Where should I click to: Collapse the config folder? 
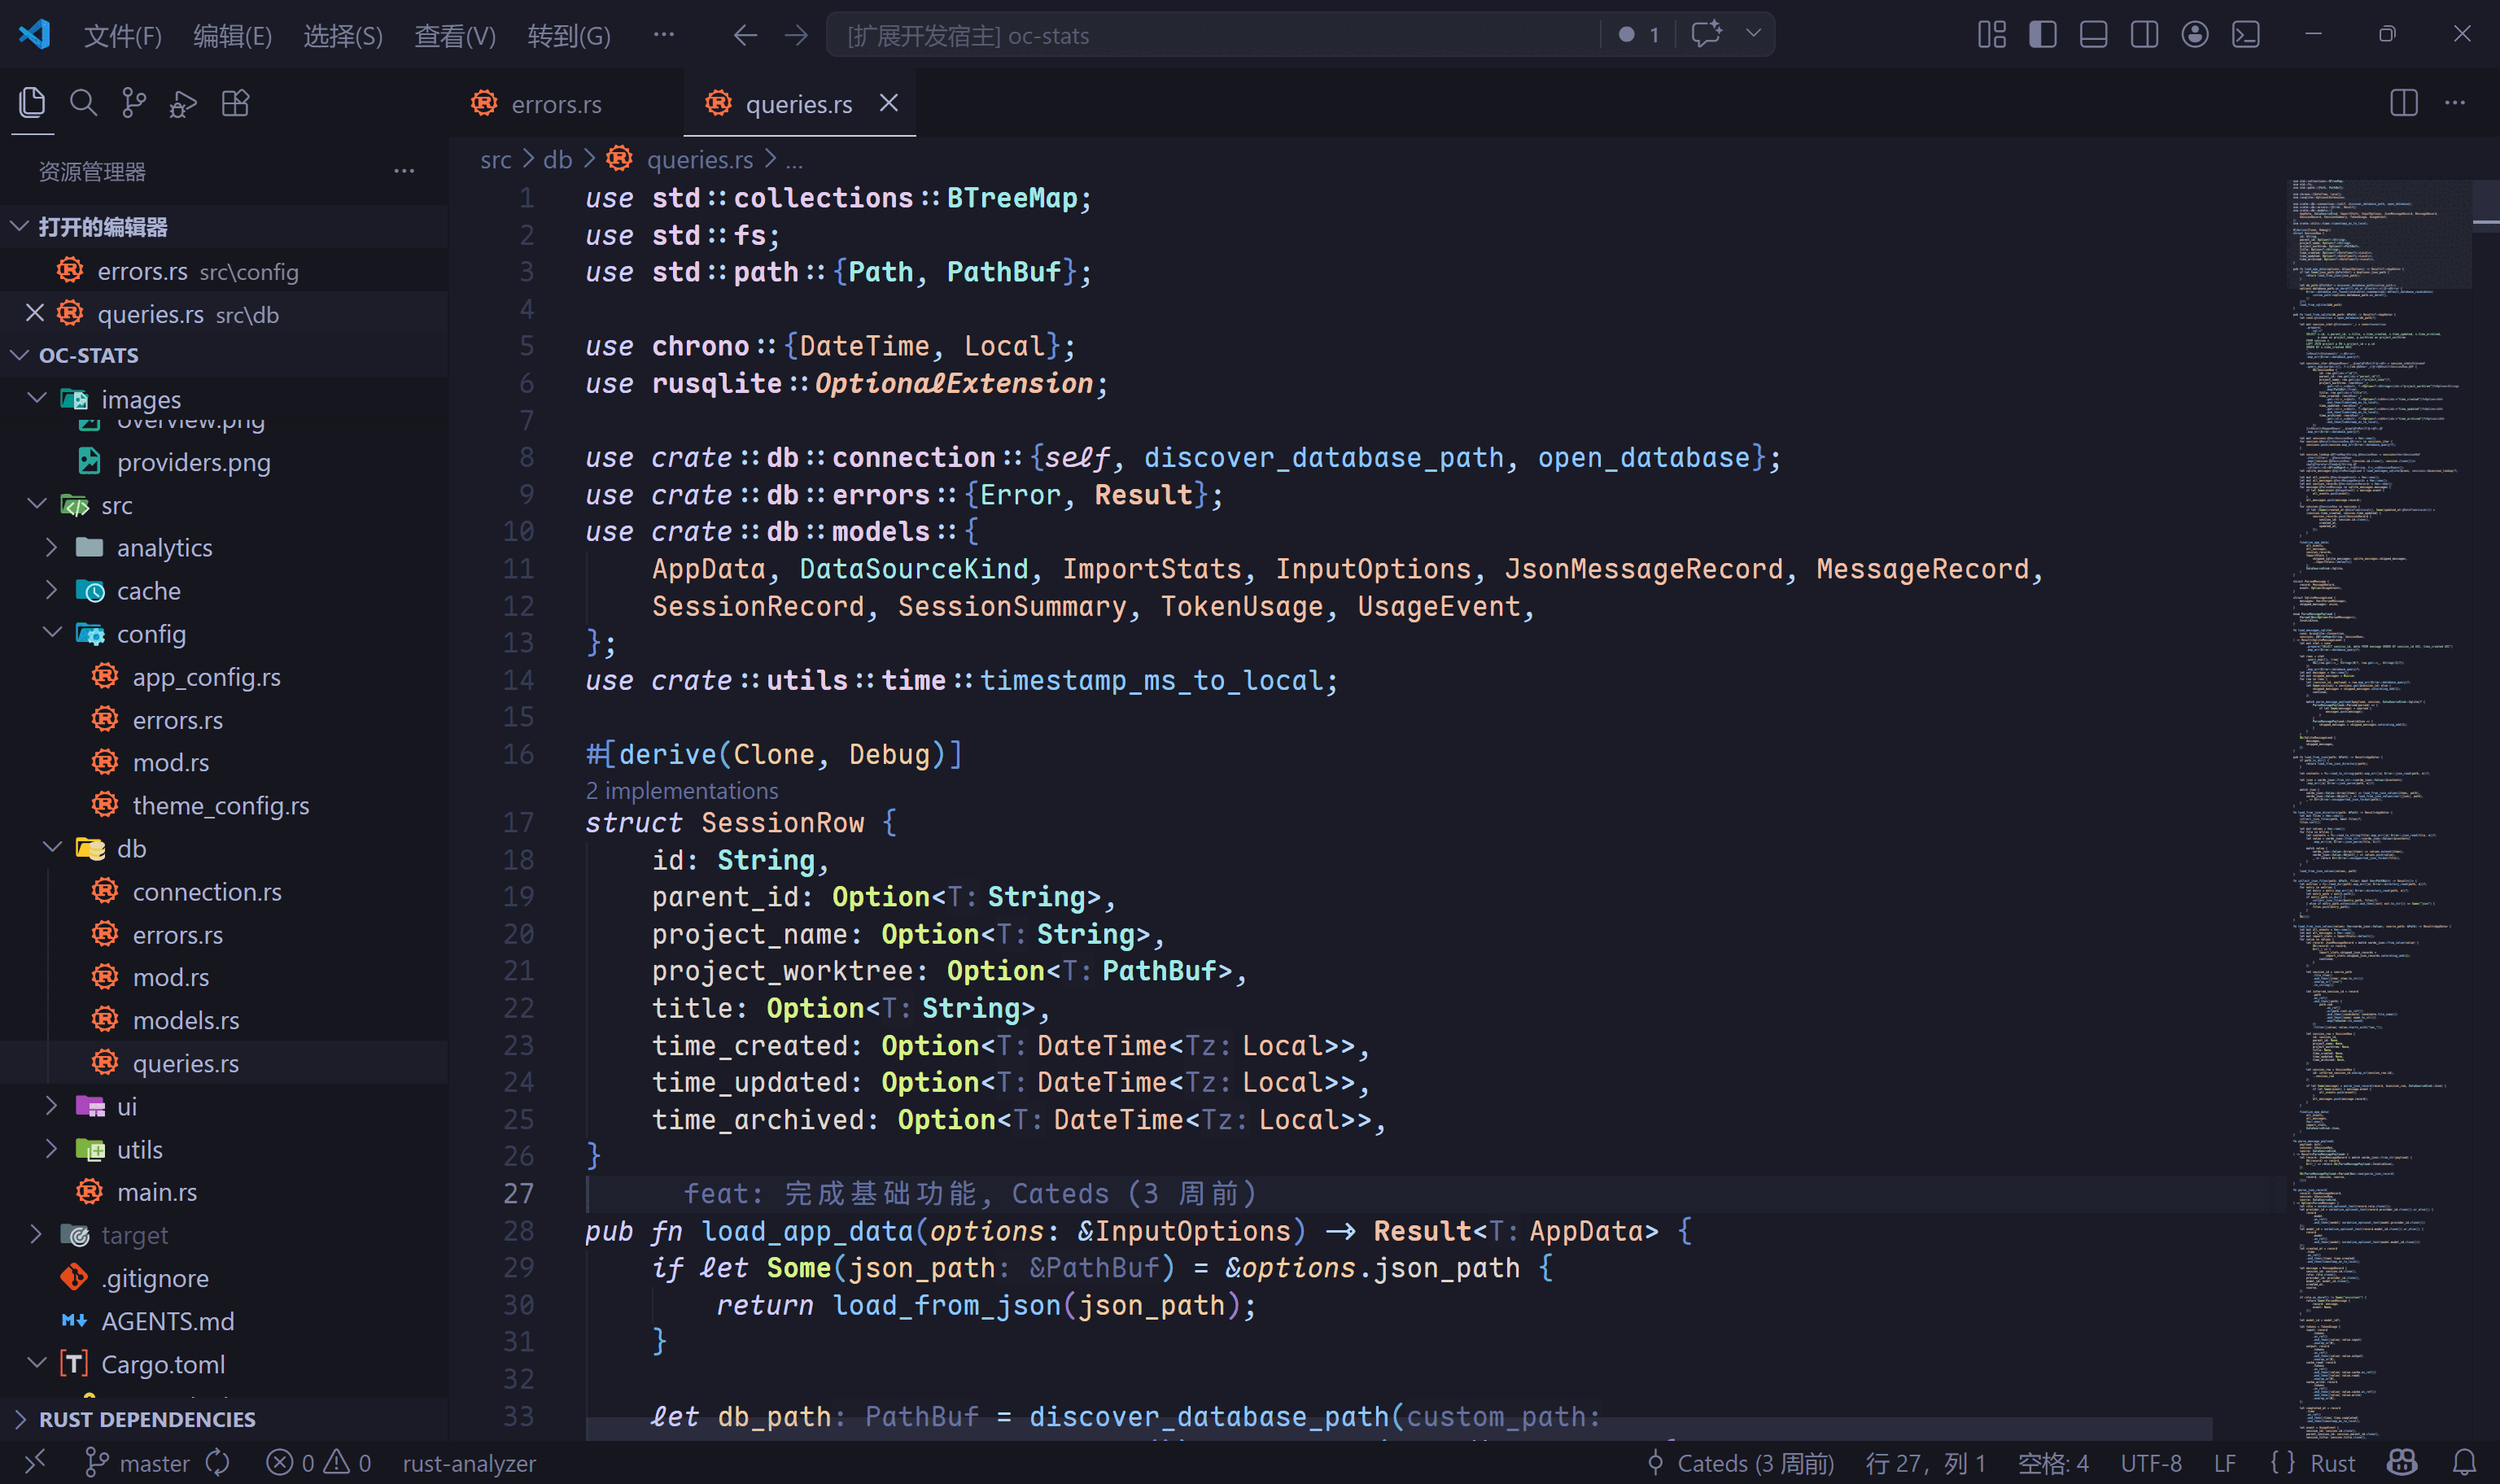pos(52,633)
